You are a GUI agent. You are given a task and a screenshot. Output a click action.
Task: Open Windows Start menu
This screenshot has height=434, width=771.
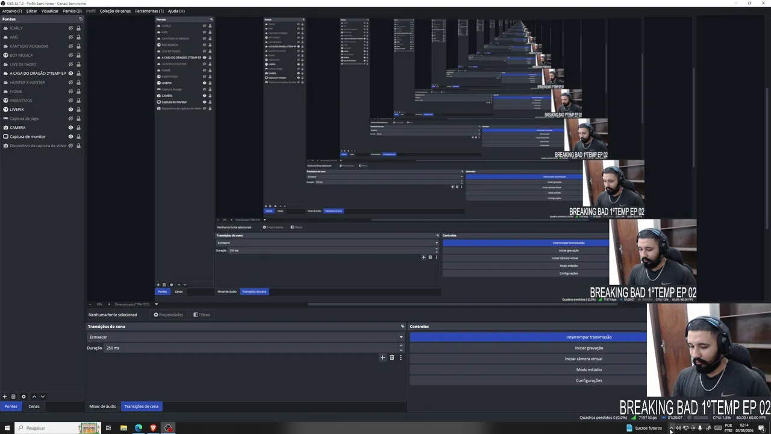point(7,428)
